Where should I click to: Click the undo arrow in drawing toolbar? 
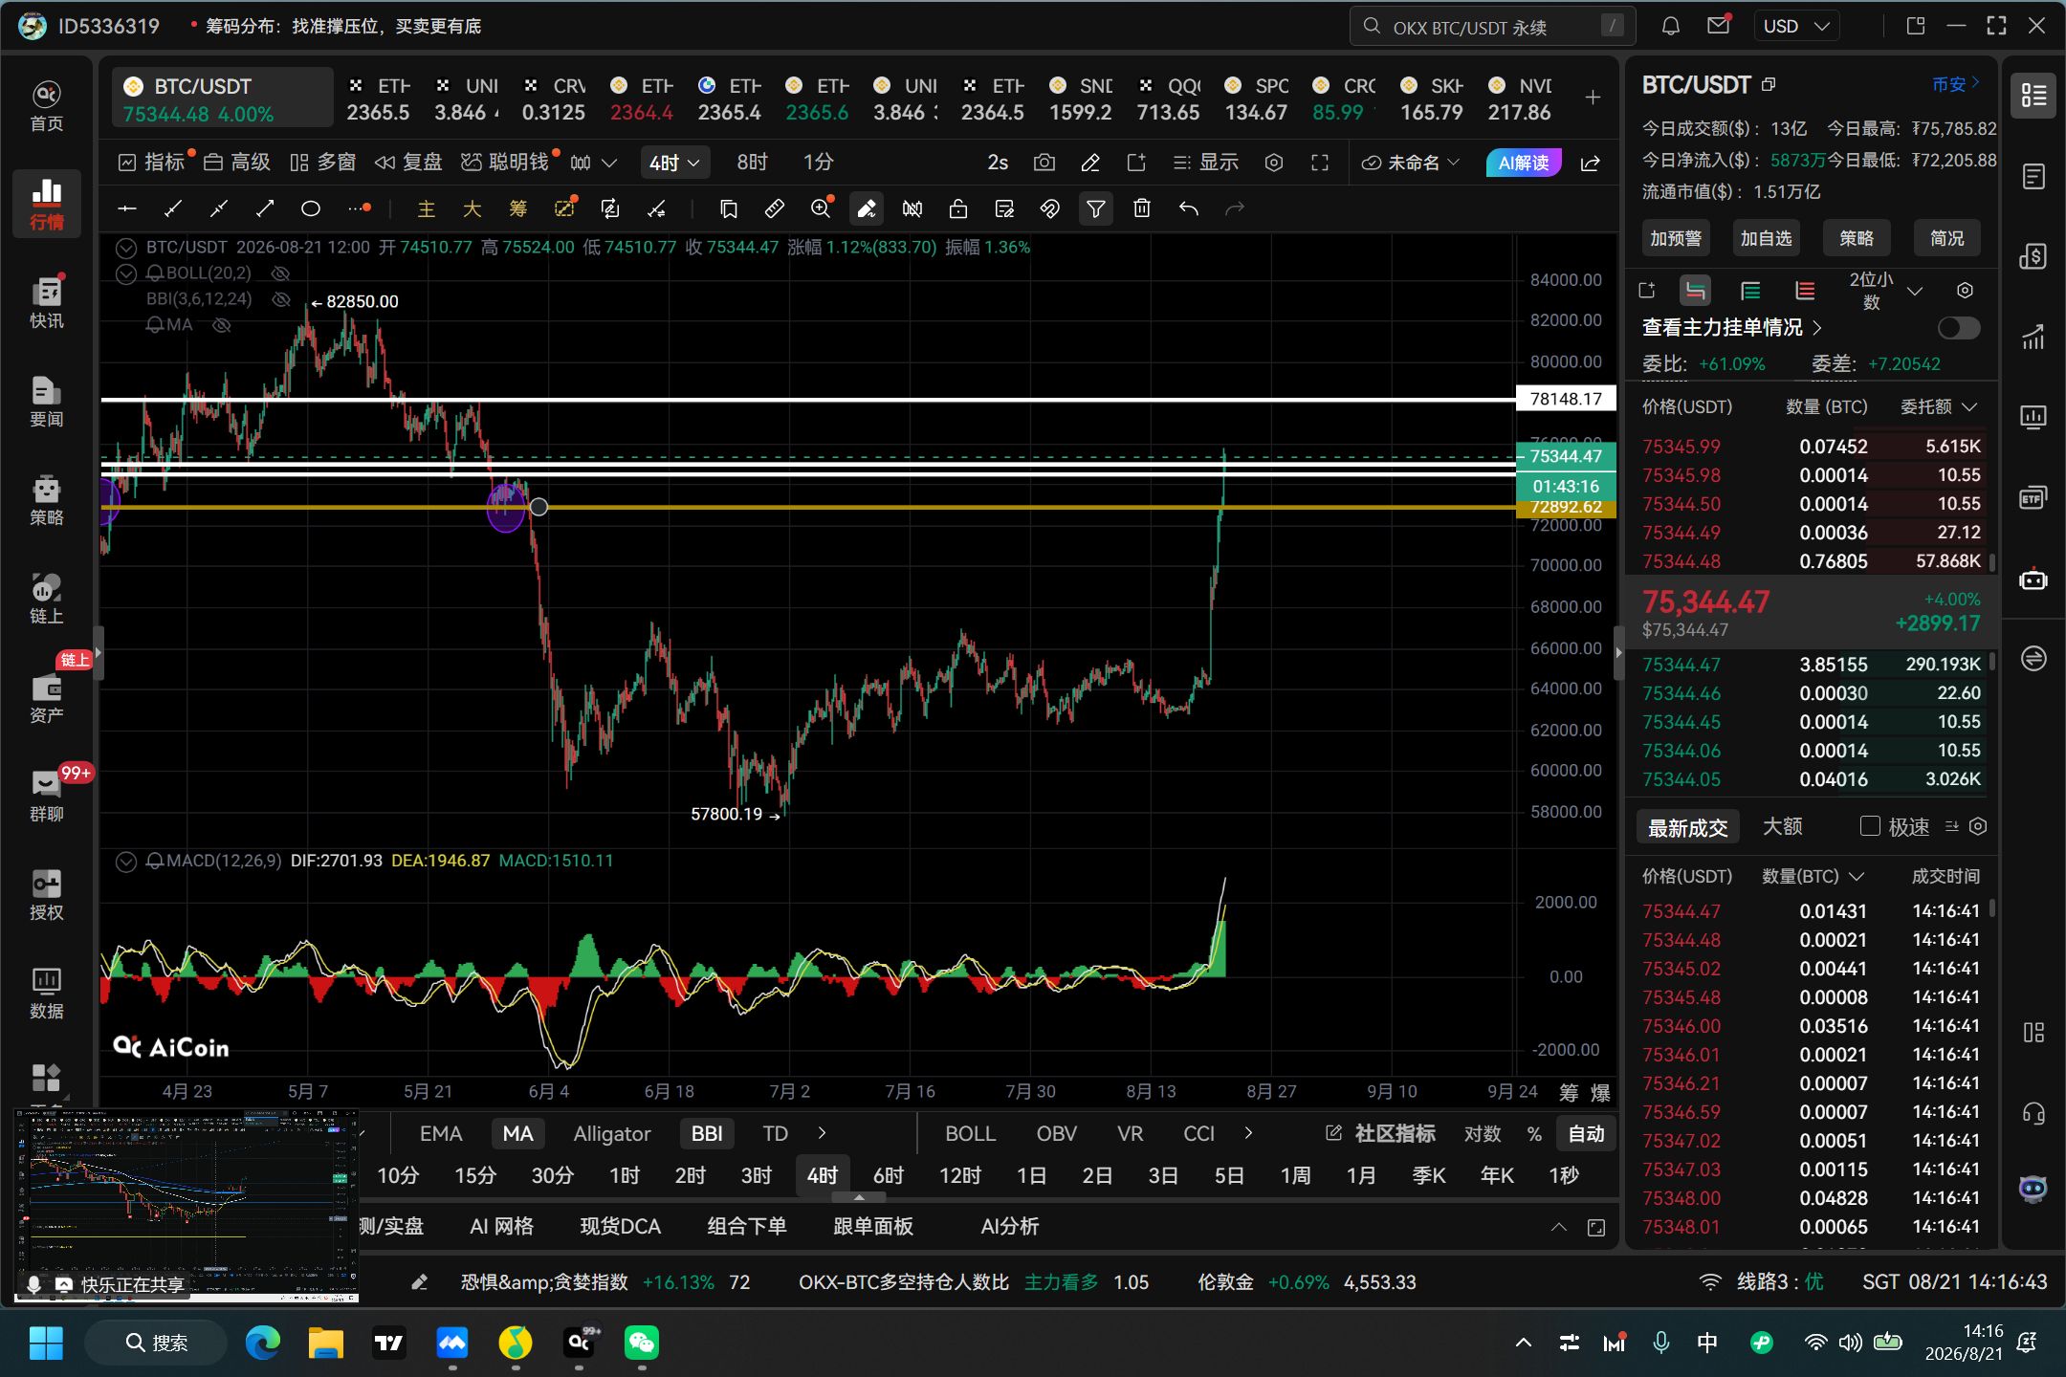click(x=1188, y=208)
